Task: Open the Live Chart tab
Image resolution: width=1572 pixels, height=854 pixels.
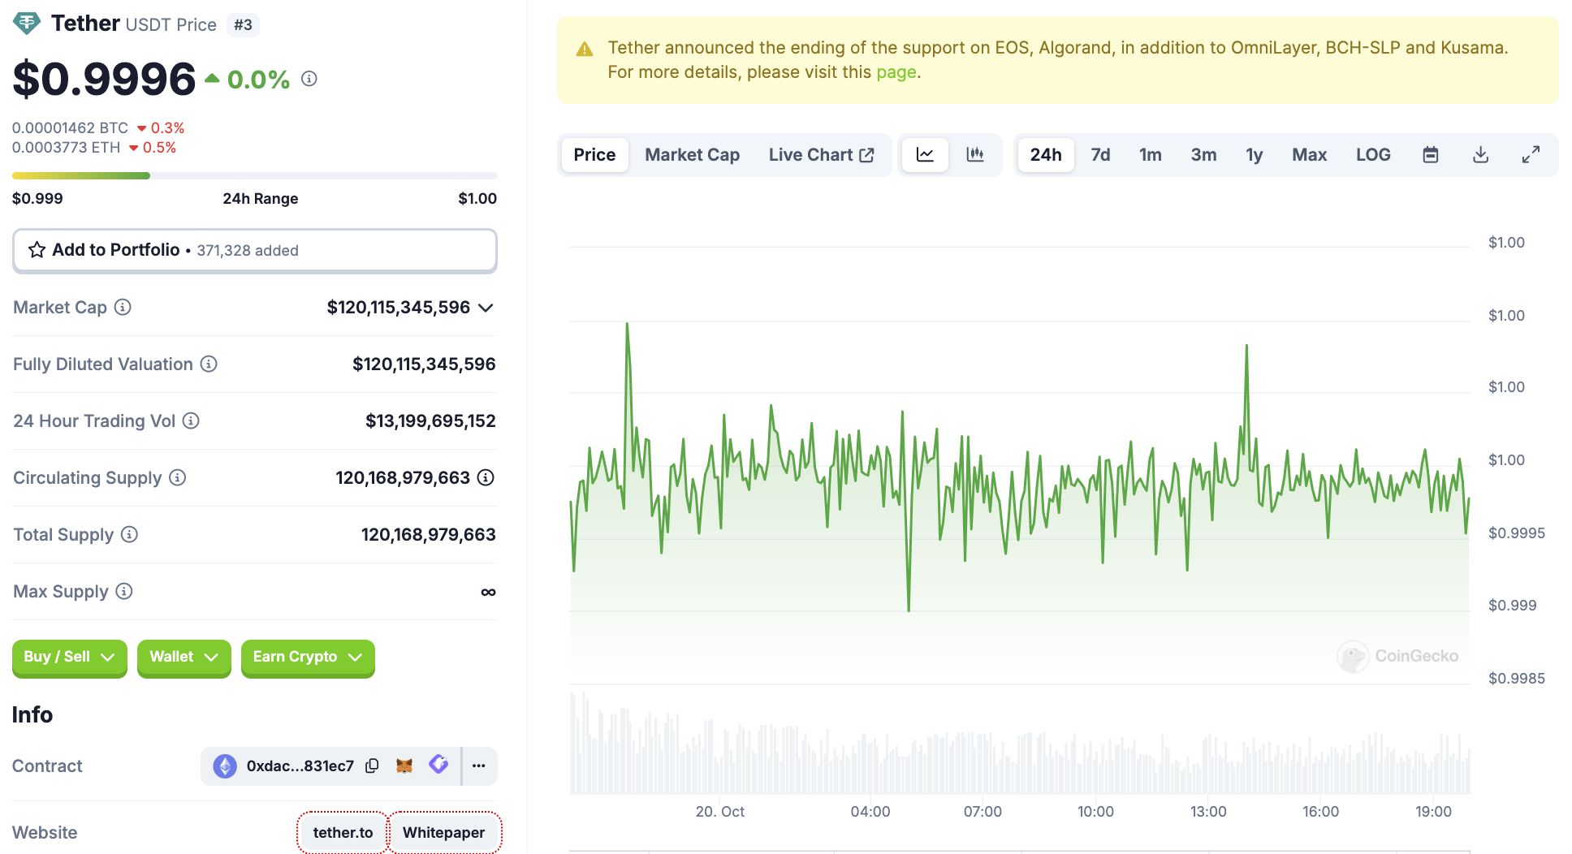Action: (821, 154)
